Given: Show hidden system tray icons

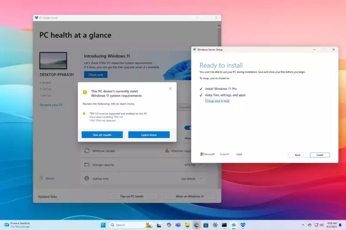Looking at the screenshot, I should 303,225.
